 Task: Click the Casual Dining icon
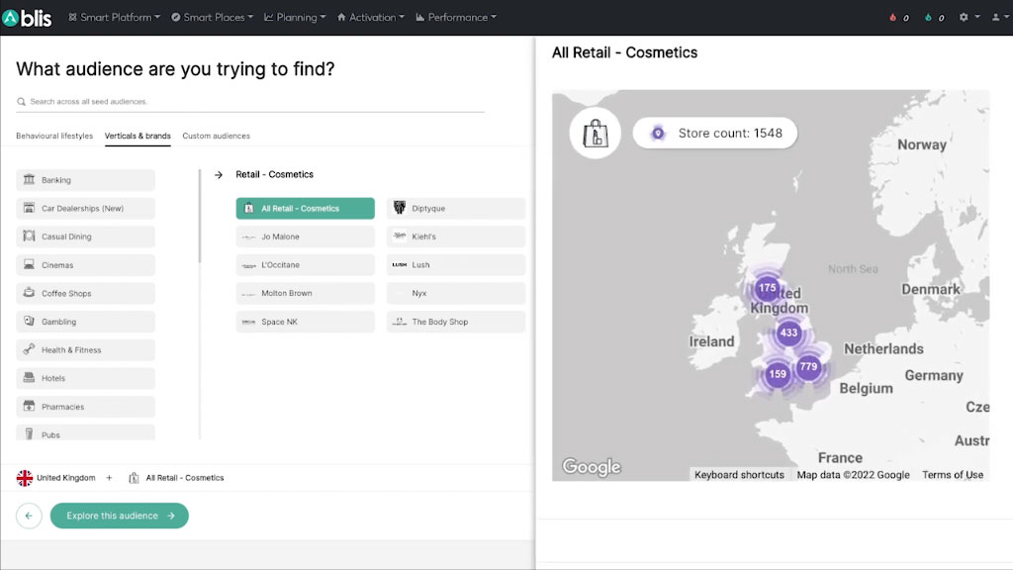(29, 236)
